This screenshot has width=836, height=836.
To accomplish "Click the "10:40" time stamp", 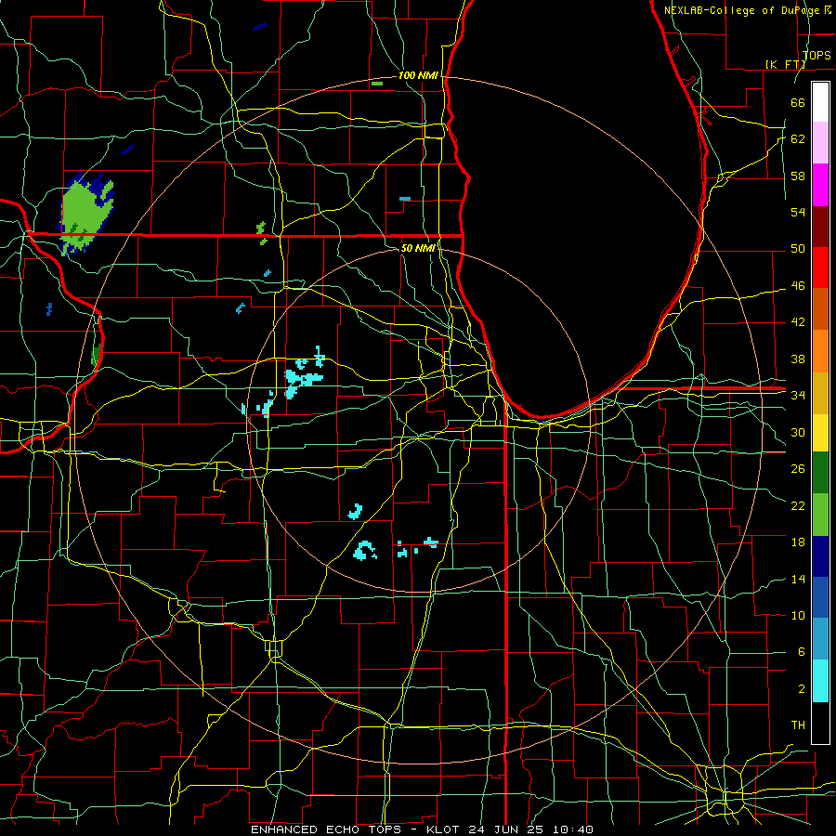I will point(573,829).
